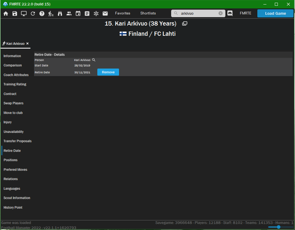Image resolution: width=295 pixels, height=230 pixels.
Task: Click the calendar icon in toolbar
Action: pyautogui.click(x=78, y=14)
